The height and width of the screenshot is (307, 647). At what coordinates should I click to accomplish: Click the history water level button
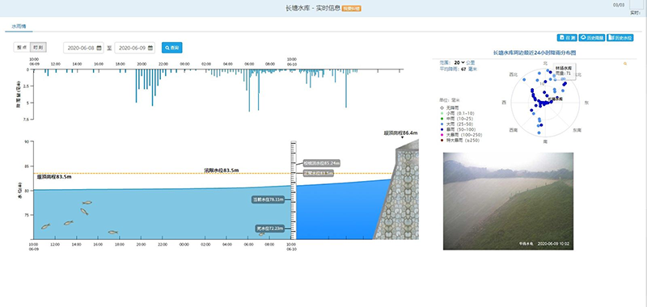[620, 38]
